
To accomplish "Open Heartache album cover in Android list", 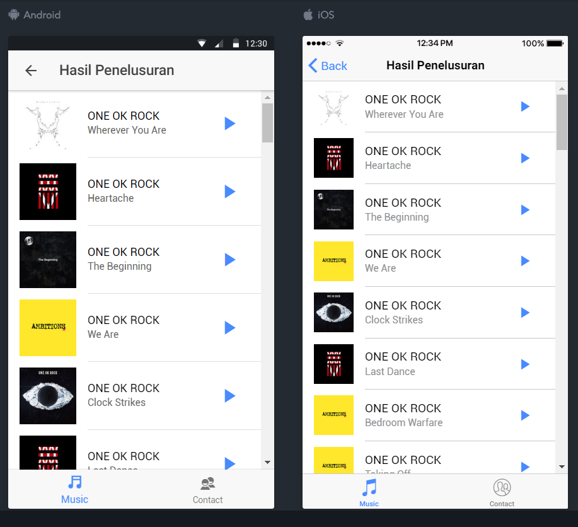I will [x=48, y=192].
